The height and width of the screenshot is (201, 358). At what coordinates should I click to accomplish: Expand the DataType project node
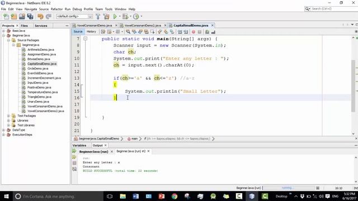(x=3, y=130)
